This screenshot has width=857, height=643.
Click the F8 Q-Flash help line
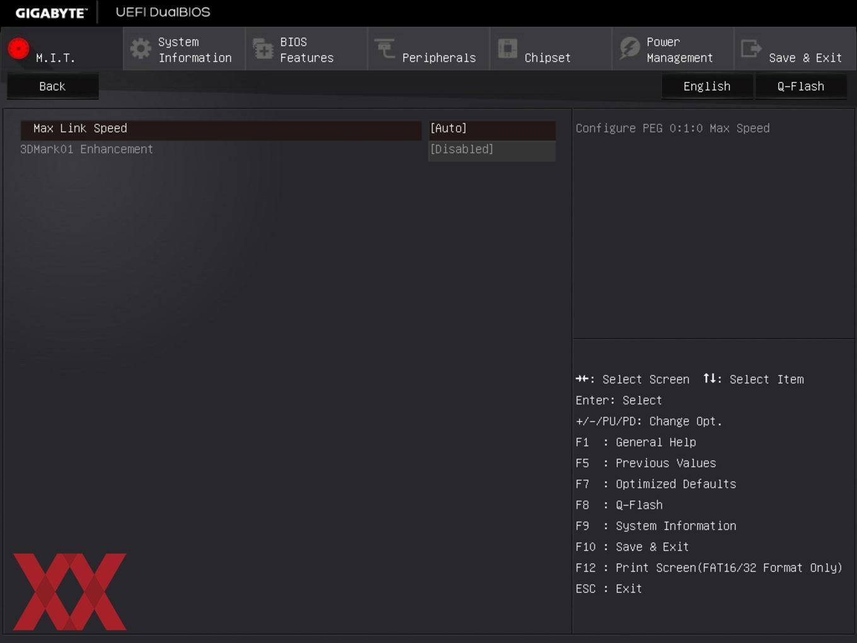(x=619, y=505)
